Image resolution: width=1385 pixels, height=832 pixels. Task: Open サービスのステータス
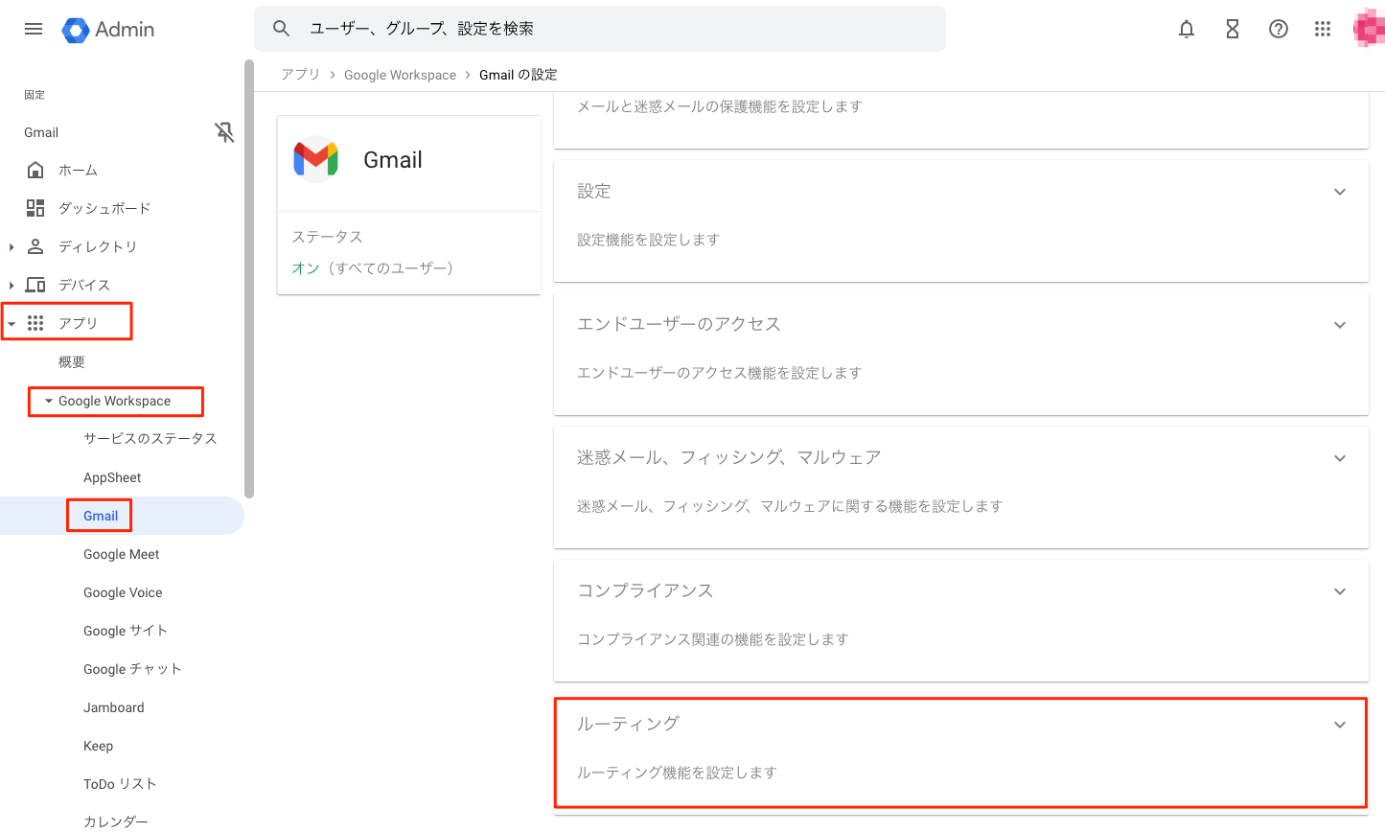click(x=150, y=438)
